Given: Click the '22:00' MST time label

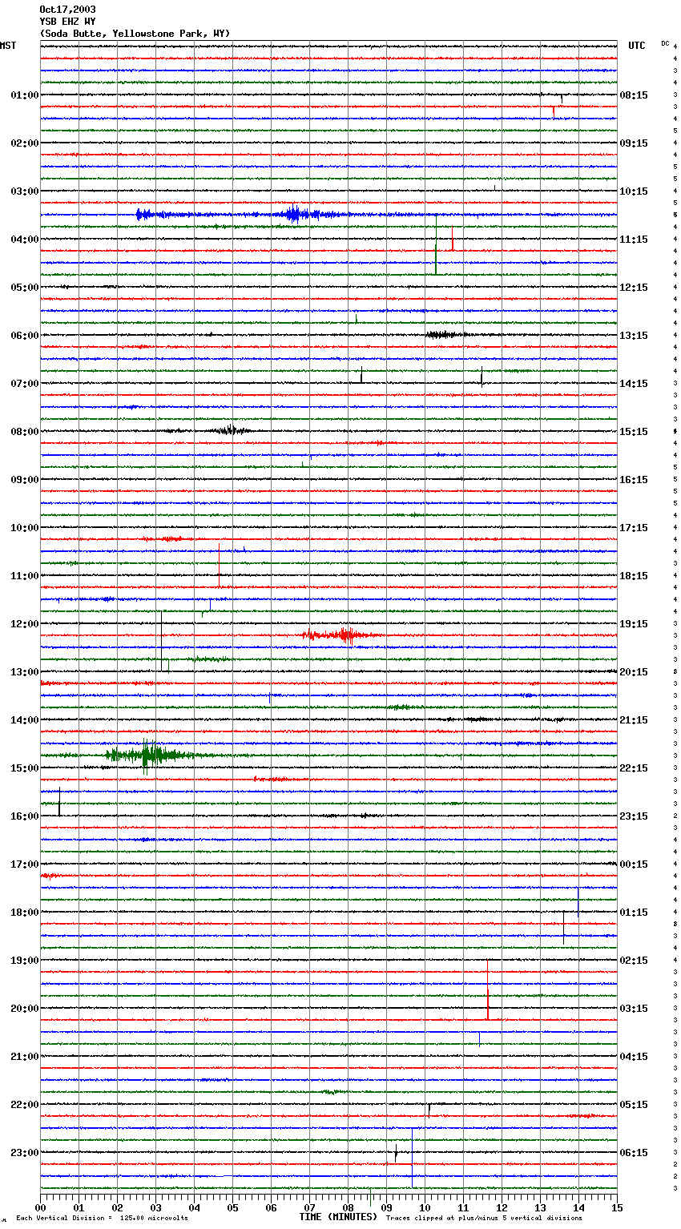Looking at the screenshot, I should coord(25,1105).
